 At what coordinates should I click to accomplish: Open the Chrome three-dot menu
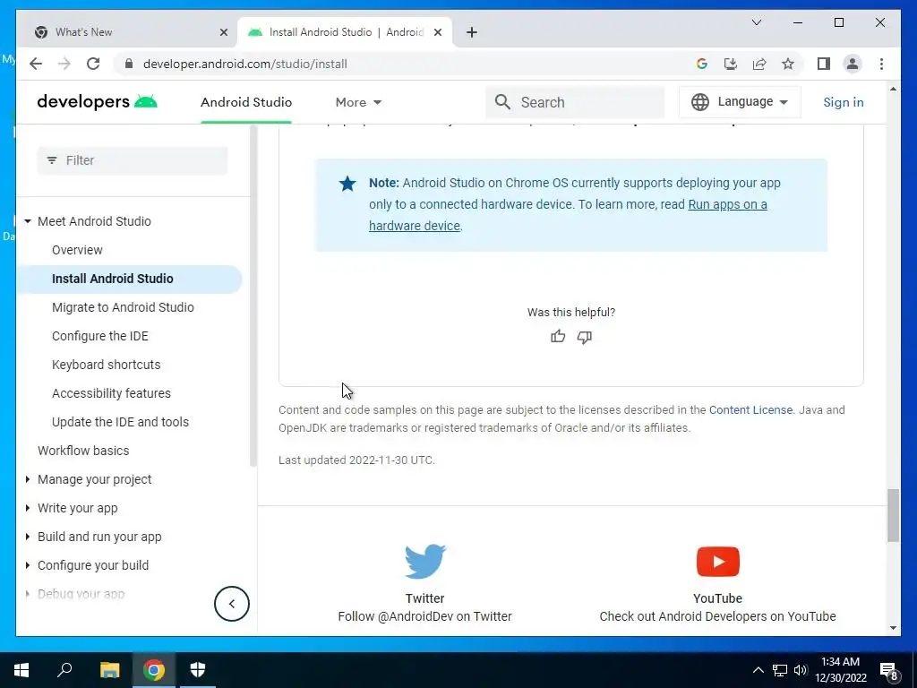[881, 64]
